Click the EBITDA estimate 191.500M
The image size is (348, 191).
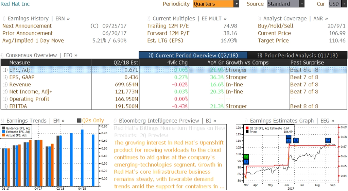(x=126, y=106)
